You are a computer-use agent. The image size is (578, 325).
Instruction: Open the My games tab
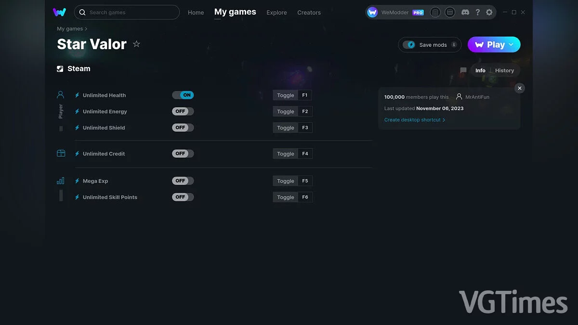235,12
